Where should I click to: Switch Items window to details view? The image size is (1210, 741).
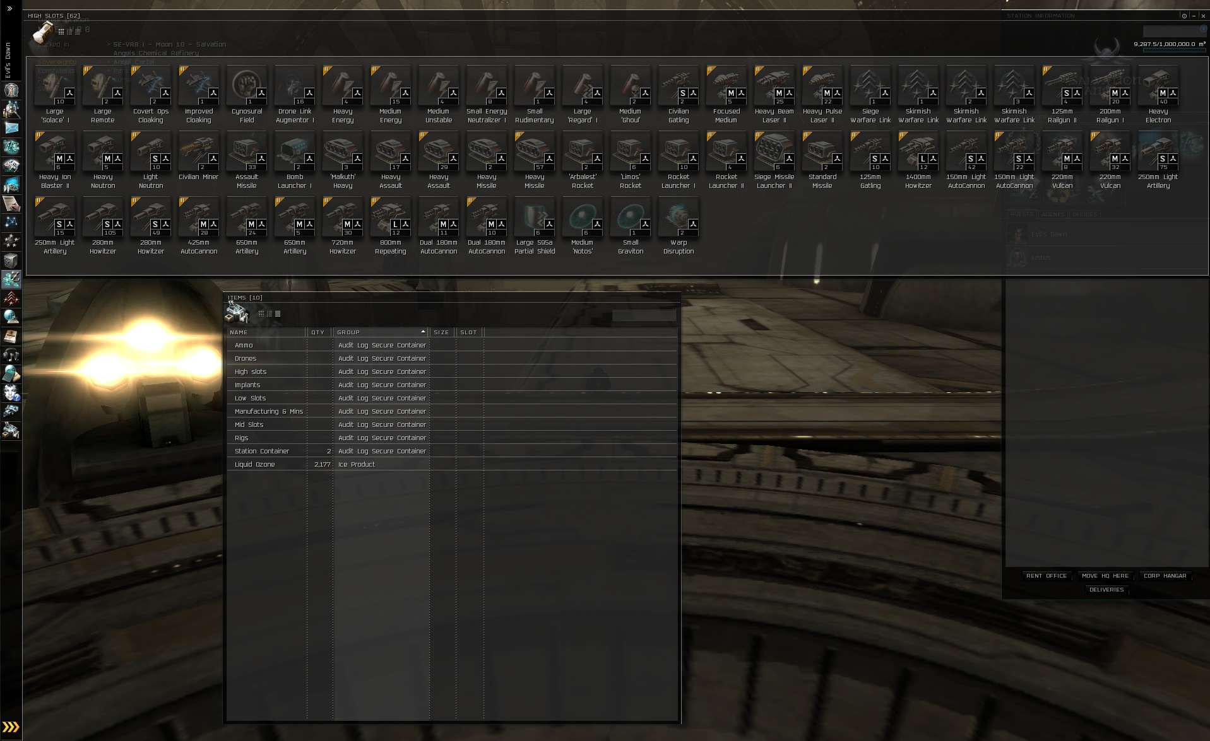pos(270,314)
